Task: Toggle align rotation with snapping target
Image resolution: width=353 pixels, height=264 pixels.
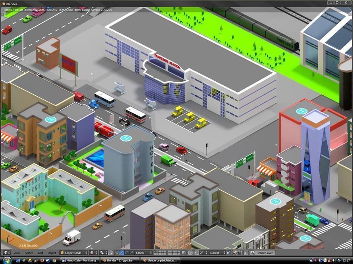Action: (228, 253)
